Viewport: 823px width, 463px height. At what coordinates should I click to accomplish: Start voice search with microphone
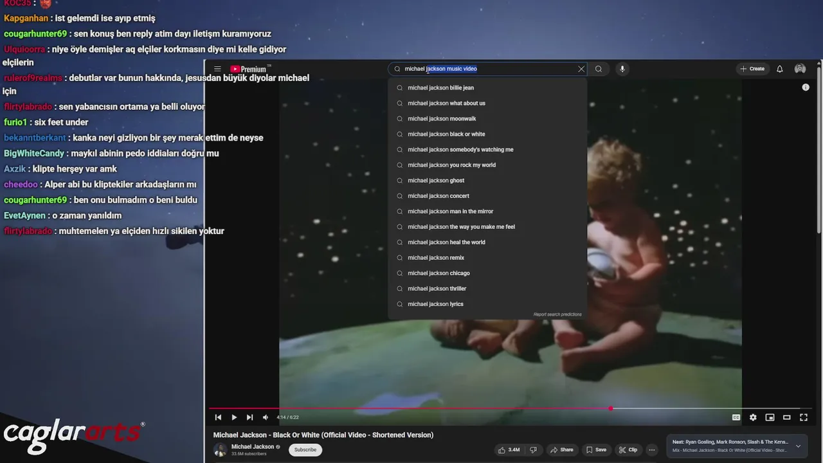pyautogui.click(x=622, y=69)
